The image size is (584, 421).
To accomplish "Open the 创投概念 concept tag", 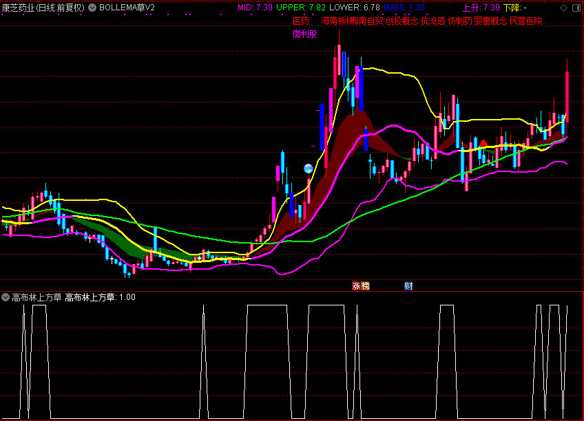I will (x=401, y=21).
